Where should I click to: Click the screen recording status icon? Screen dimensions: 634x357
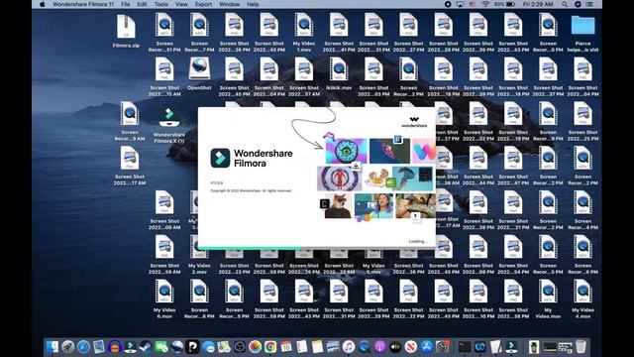[448, 4]
